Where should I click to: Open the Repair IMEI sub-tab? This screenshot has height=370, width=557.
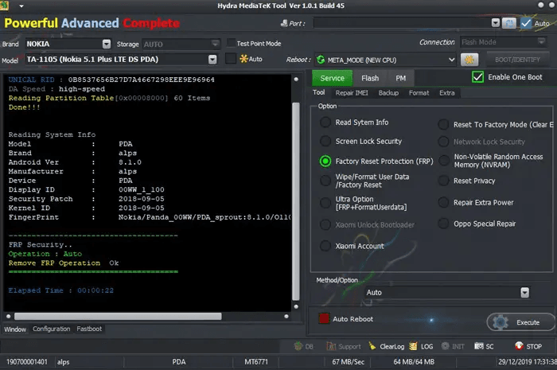click(351, 93)
